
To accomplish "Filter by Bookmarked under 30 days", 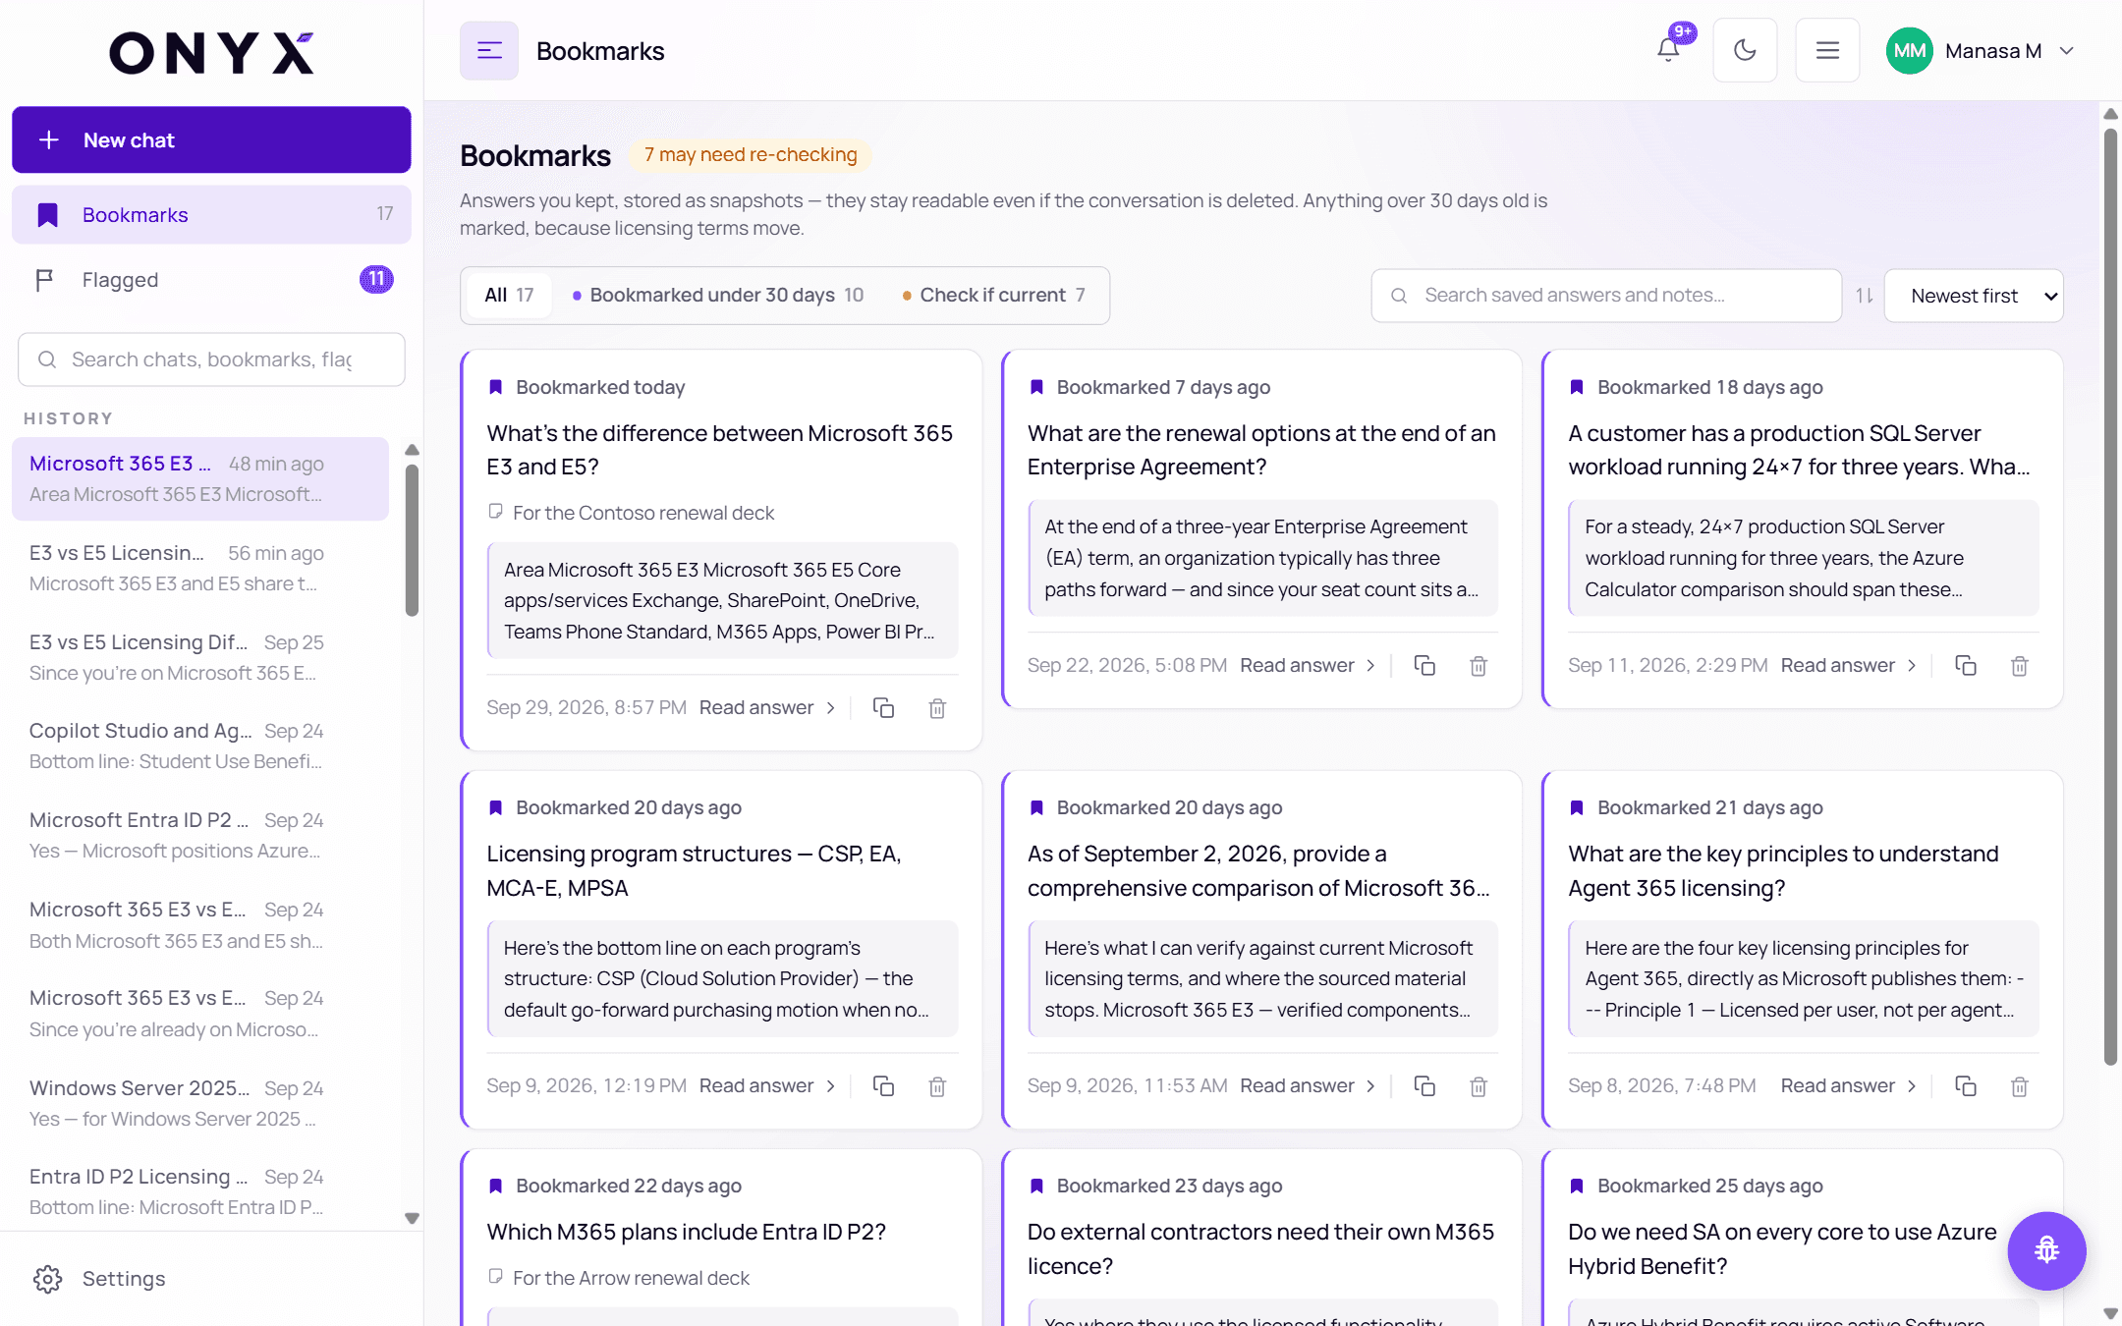I will (718, 295).
